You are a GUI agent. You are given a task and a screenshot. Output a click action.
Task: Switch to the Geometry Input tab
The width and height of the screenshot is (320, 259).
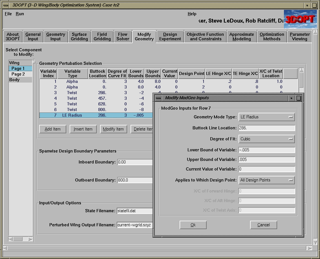coord(56,37)
